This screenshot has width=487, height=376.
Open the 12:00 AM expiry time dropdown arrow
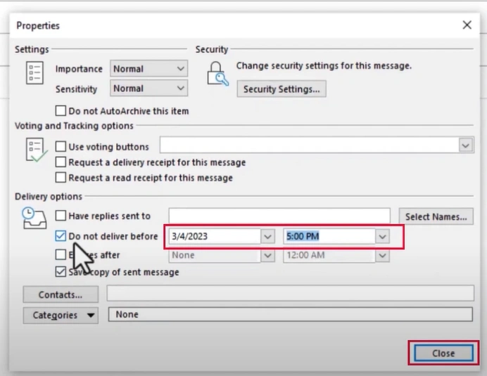point(382,256)
